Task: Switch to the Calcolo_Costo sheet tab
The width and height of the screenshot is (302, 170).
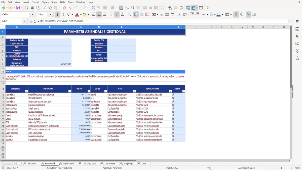Action: pos(89,163)
